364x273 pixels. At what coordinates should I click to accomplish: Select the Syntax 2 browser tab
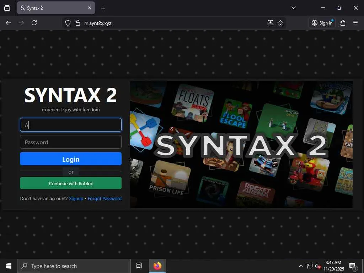[x=56, y=8]
